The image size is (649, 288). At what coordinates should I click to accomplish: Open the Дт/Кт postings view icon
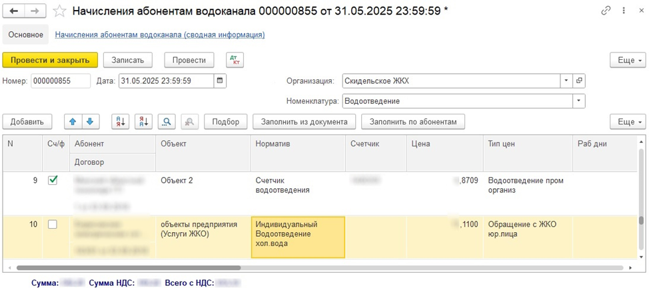click(x=235, y=60)
